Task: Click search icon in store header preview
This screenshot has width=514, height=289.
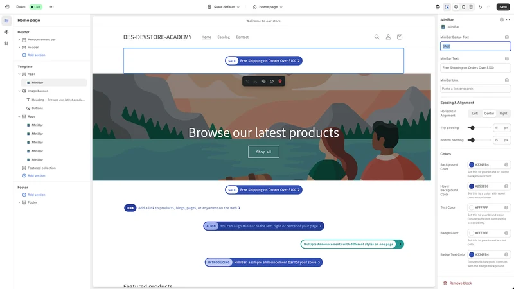Action: 377,37
